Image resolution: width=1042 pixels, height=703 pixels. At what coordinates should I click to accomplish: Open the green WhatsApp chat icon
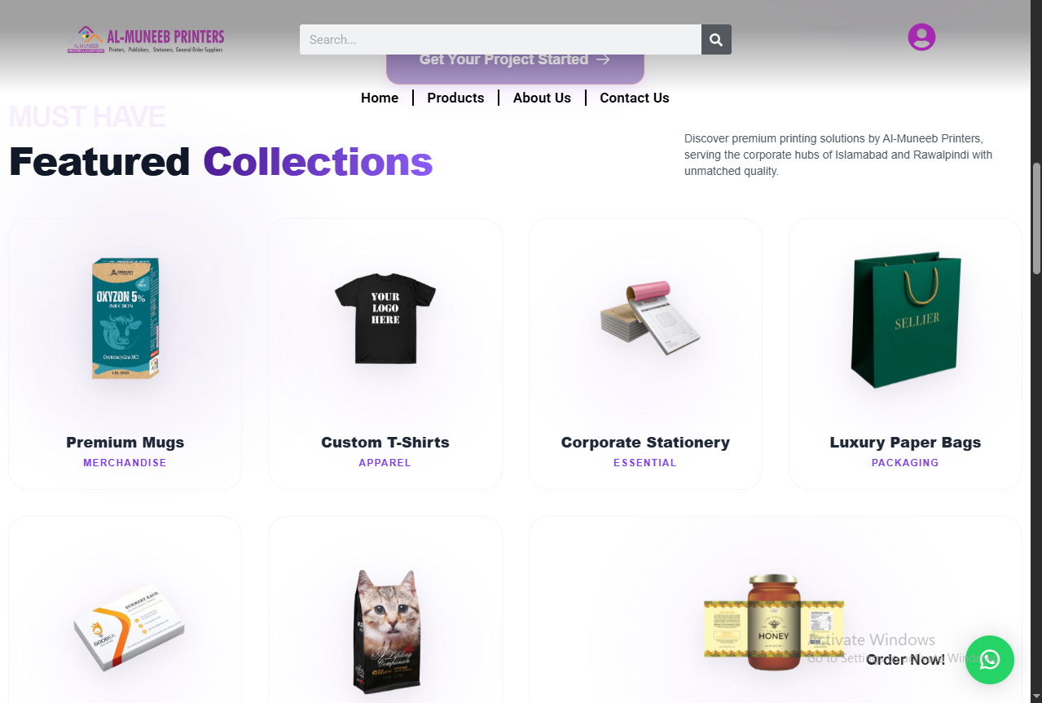coord(990,660)
